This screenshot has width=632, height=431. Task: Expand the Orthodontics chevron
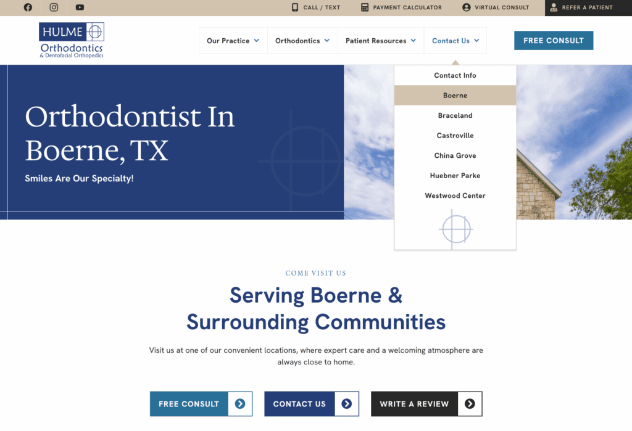tap(327, 40)
